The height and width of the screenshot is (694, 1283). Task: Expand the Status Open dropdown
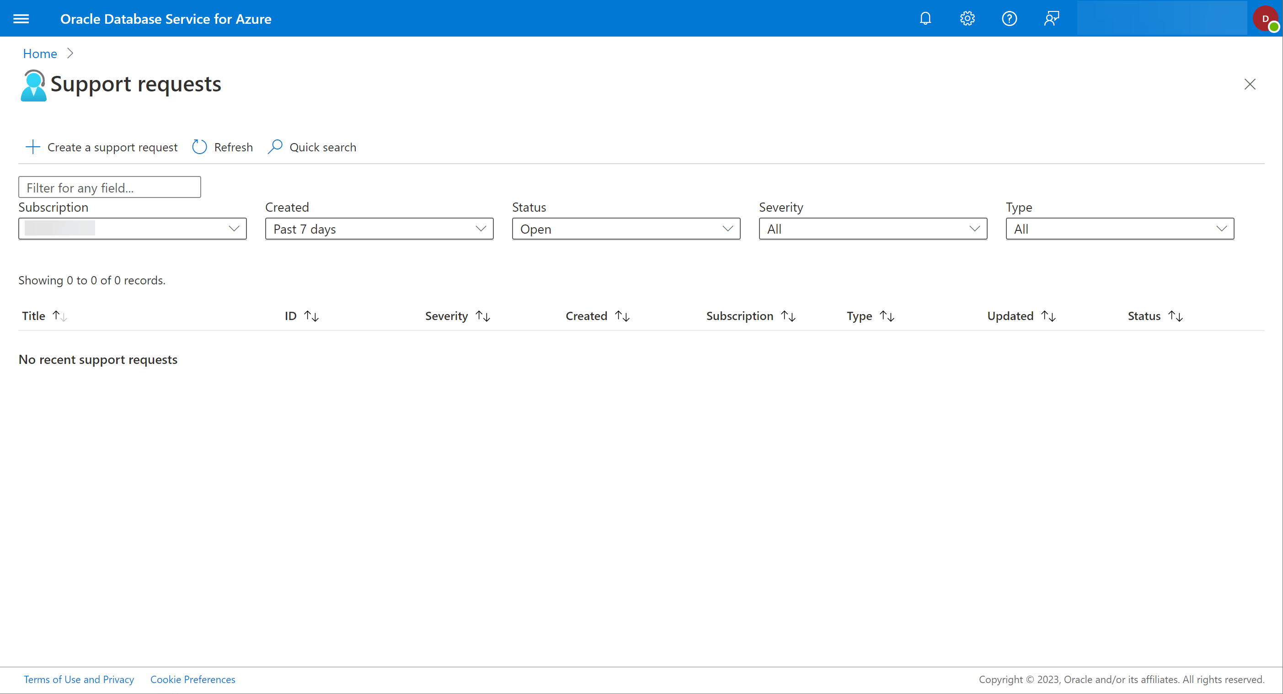626,229
